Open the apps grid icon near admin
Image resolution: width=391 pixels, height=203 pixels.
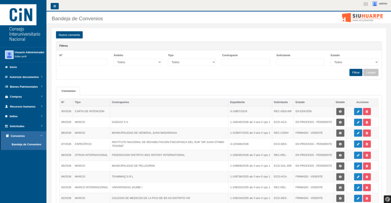click(365, 4)
